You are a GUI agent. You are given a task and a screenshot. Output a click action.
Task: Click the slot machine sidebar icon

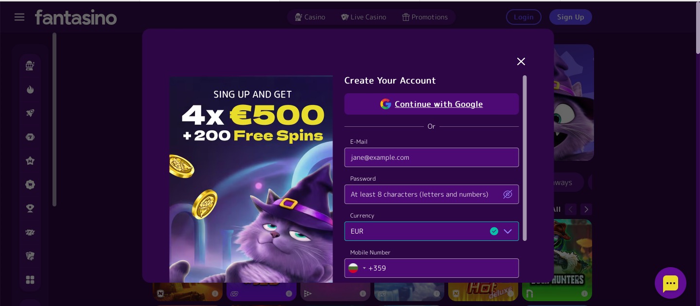[30, 66]
